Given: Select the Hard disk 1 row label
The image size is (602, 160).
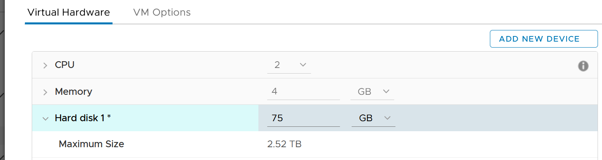Looking at the screenshot, I should pyautogui.click(x=83, y=118).
